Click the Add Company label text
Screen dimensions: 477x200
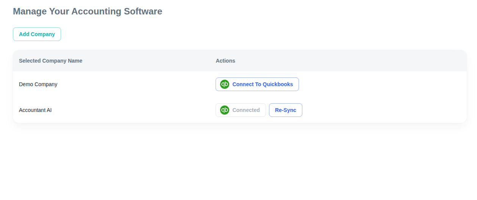point(37,34)
